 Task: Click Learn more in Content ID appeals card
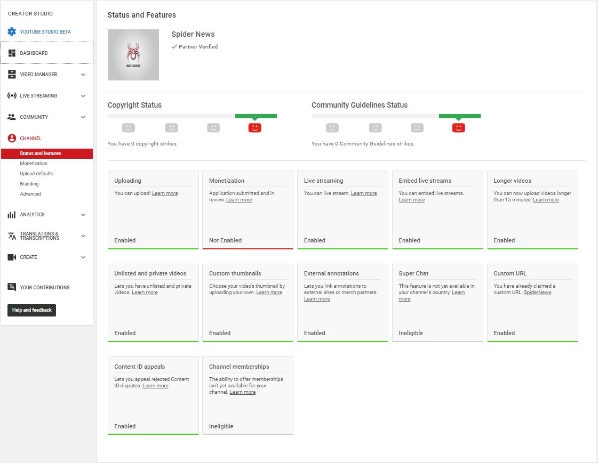(x=155, y=386)
